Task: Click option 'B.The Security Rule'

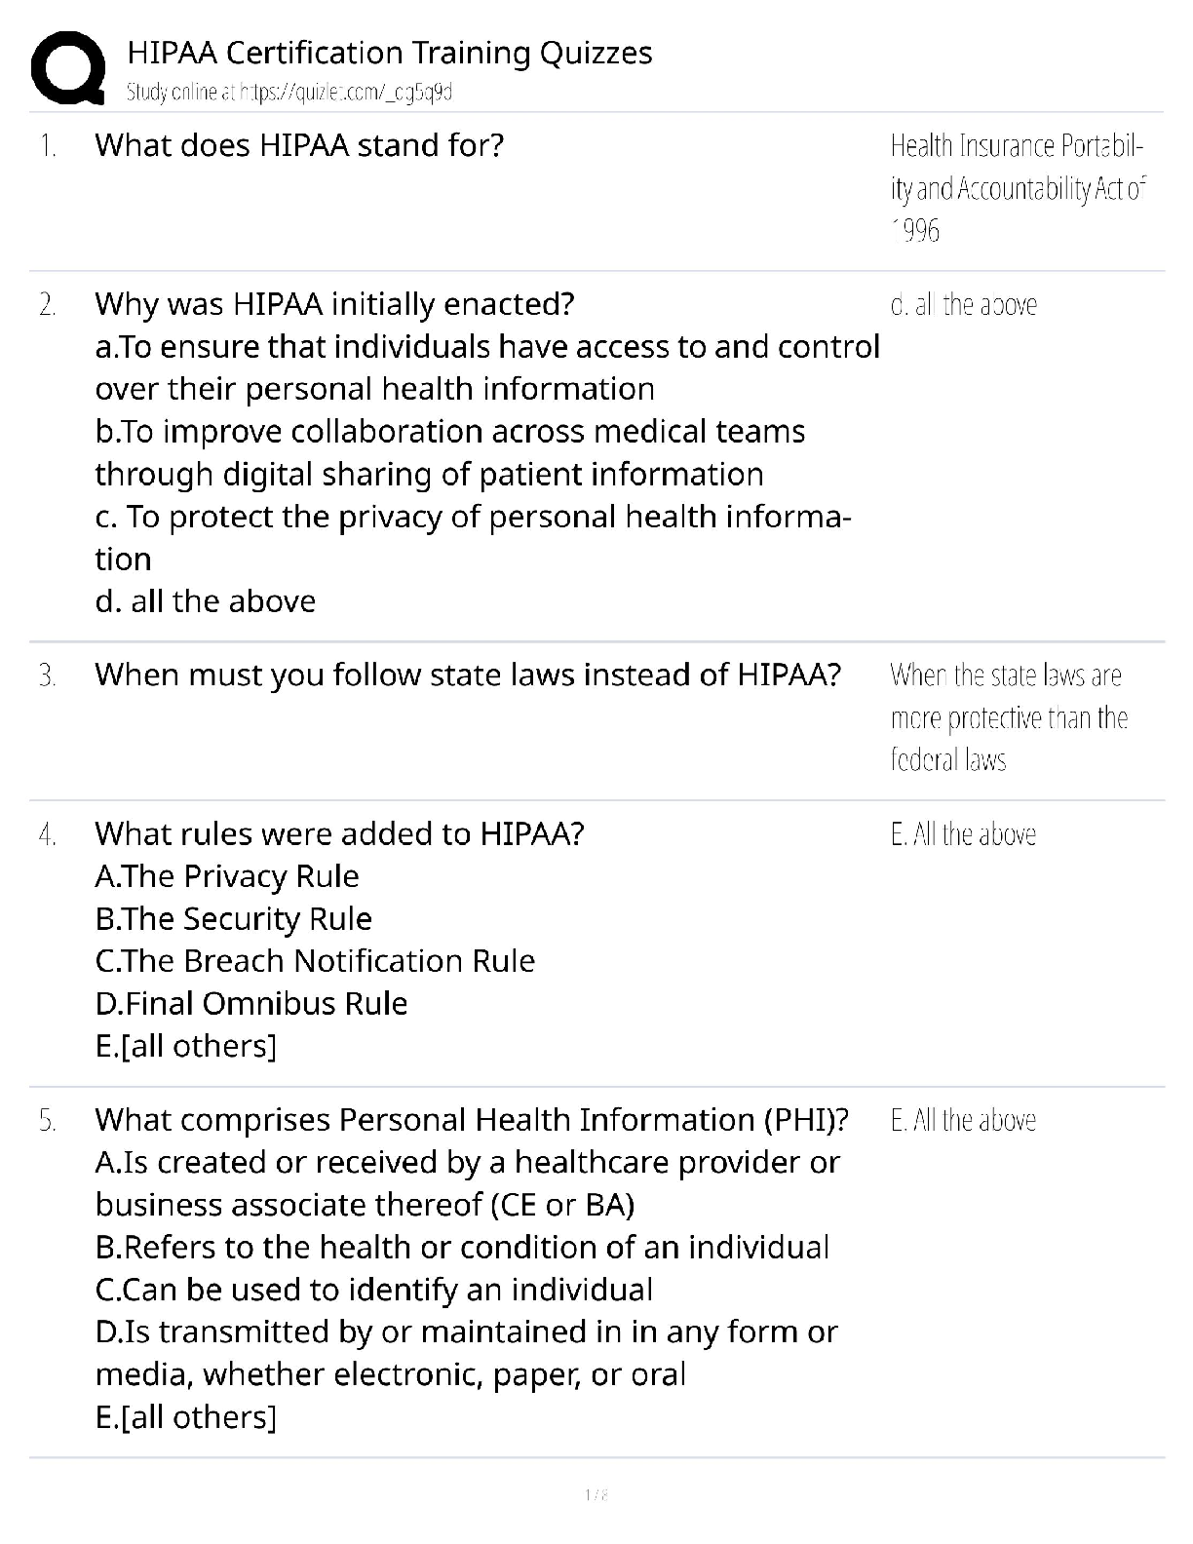Action: [234, 919]
